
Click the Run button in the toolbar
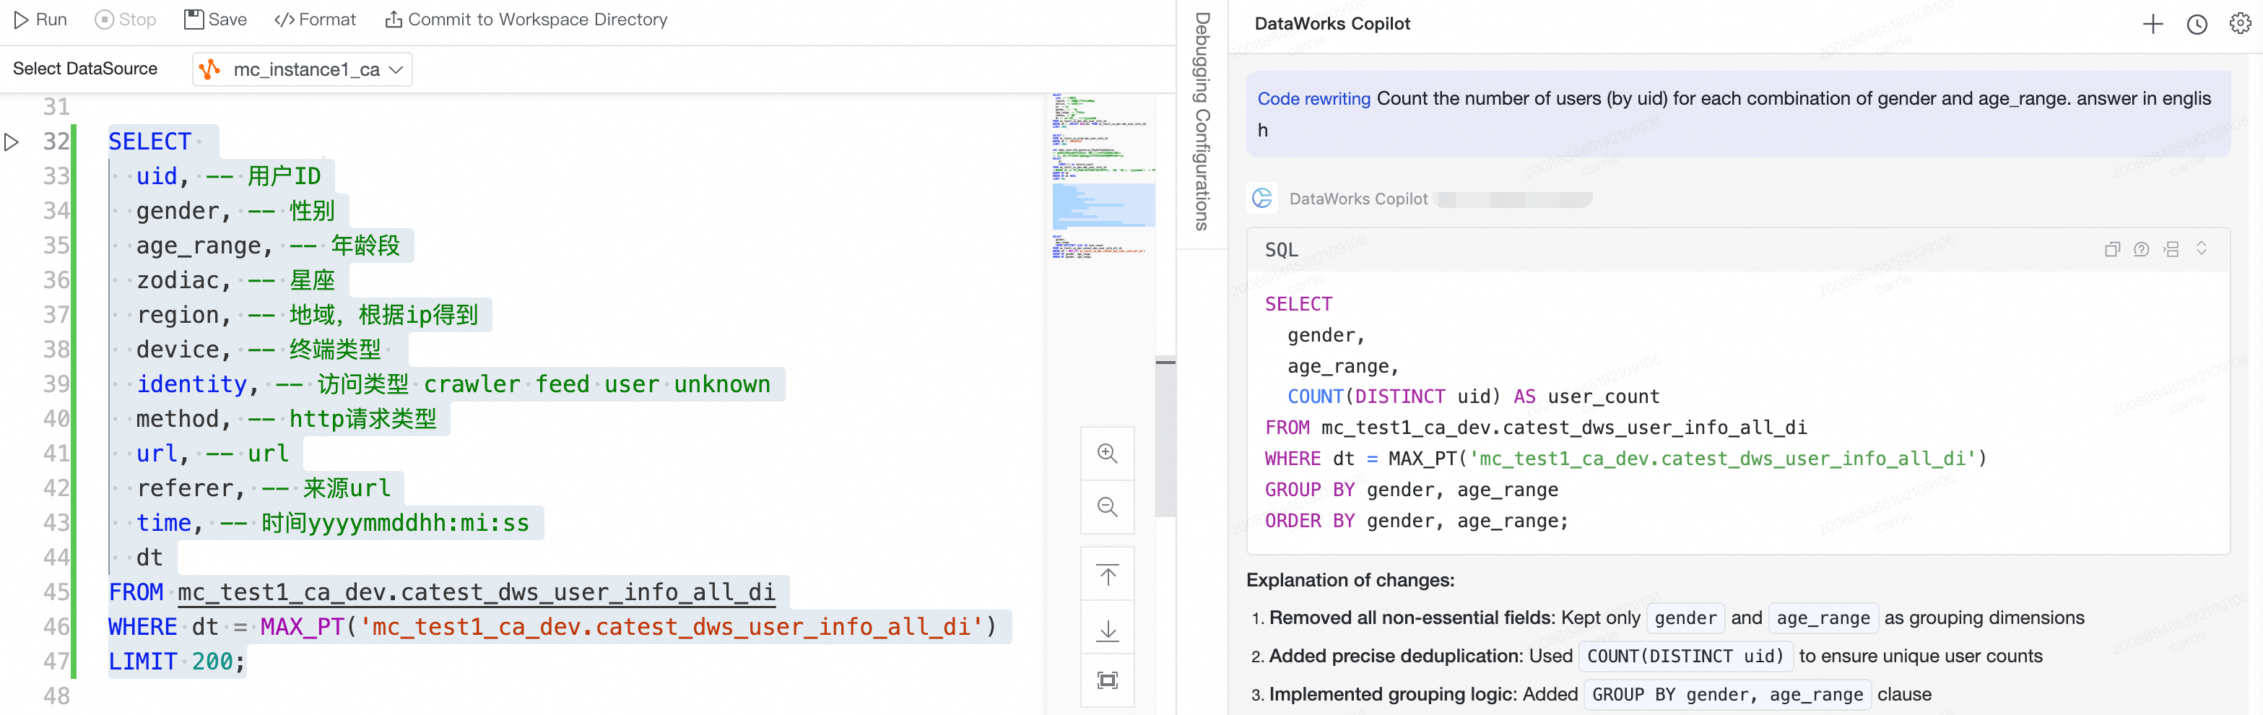click(40, 19)
